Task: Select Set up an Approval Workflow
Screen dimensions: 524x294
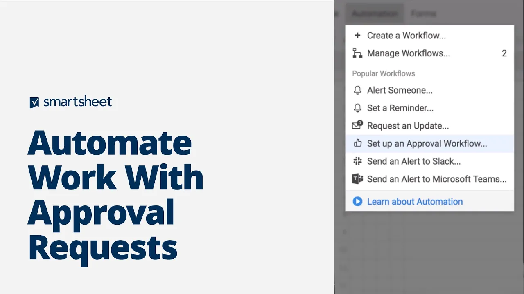Action: [429, 143]
